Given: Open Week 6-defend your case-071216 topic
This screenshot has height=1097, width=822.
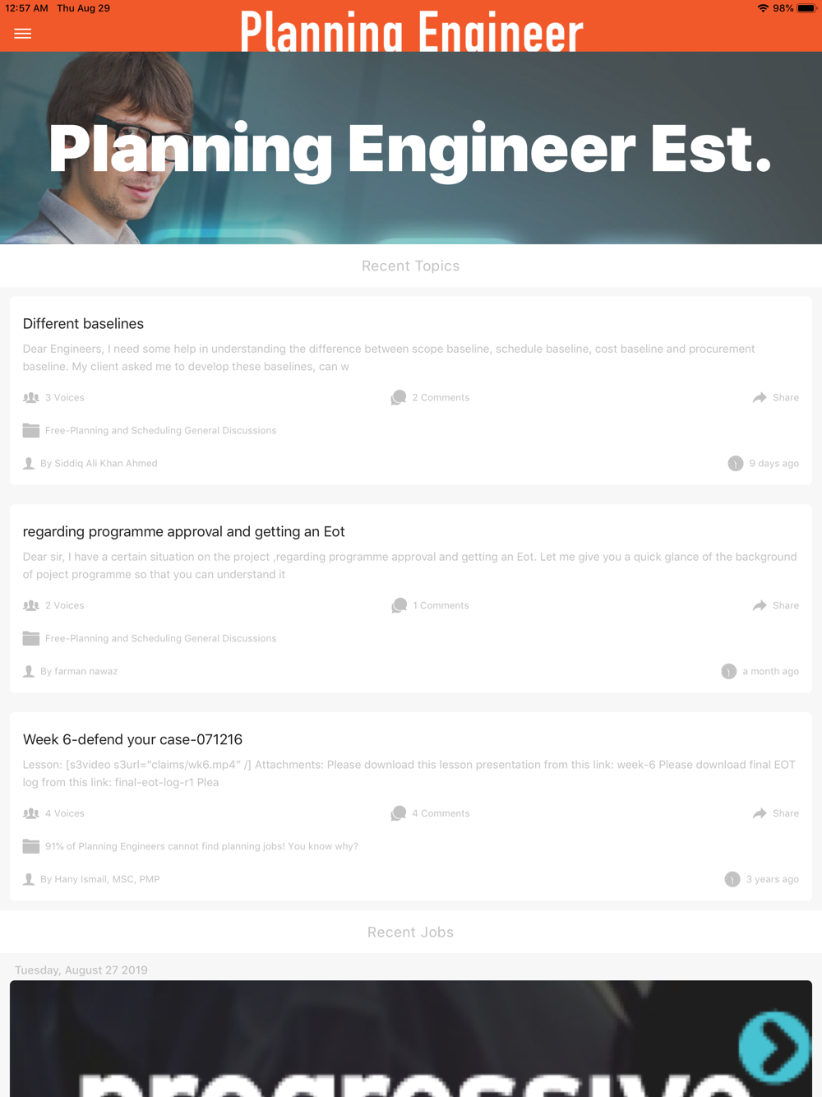Looking at the screenshot, I should pos(132,739).
